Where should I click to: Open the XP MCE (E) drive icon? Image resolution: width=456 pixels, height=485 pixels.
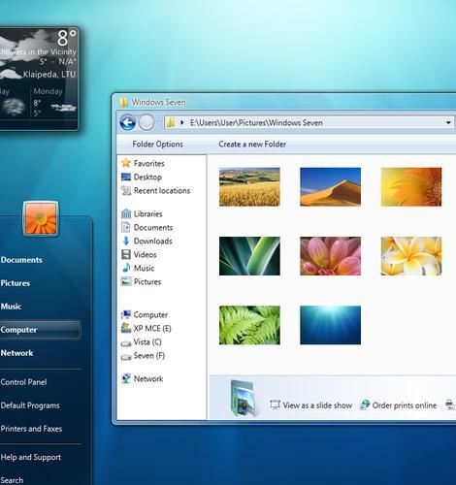point(126,328)
